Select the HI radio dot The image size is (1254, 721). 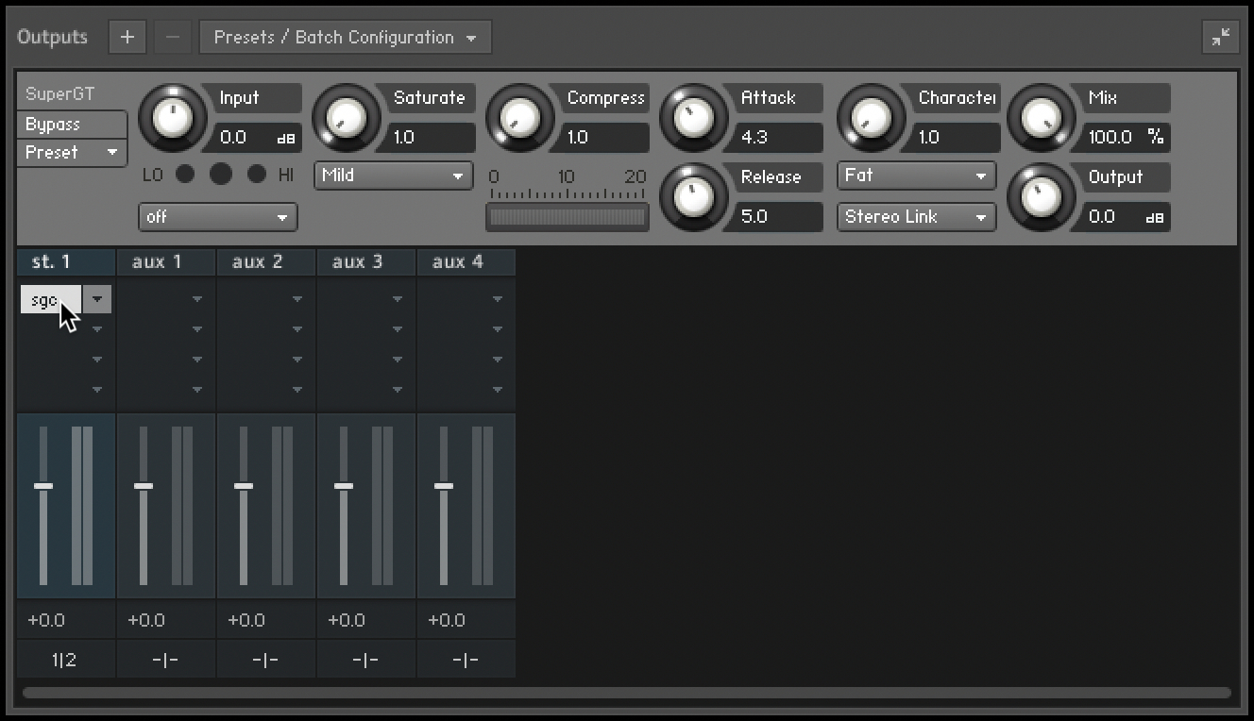coord(256,174)
